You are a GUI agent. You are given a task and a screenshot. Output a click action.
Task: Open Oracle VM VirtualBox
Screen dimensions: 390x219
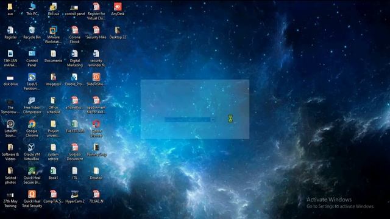[32, 151]
